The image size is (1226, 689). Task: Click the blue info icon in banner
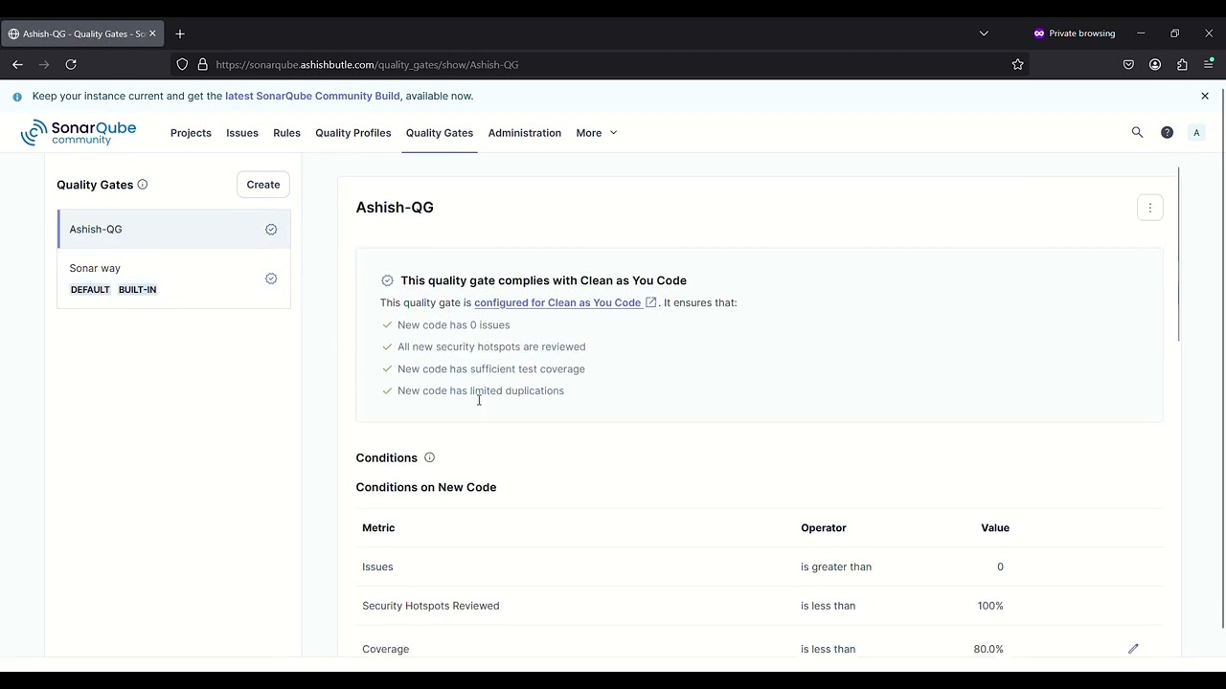17,97
